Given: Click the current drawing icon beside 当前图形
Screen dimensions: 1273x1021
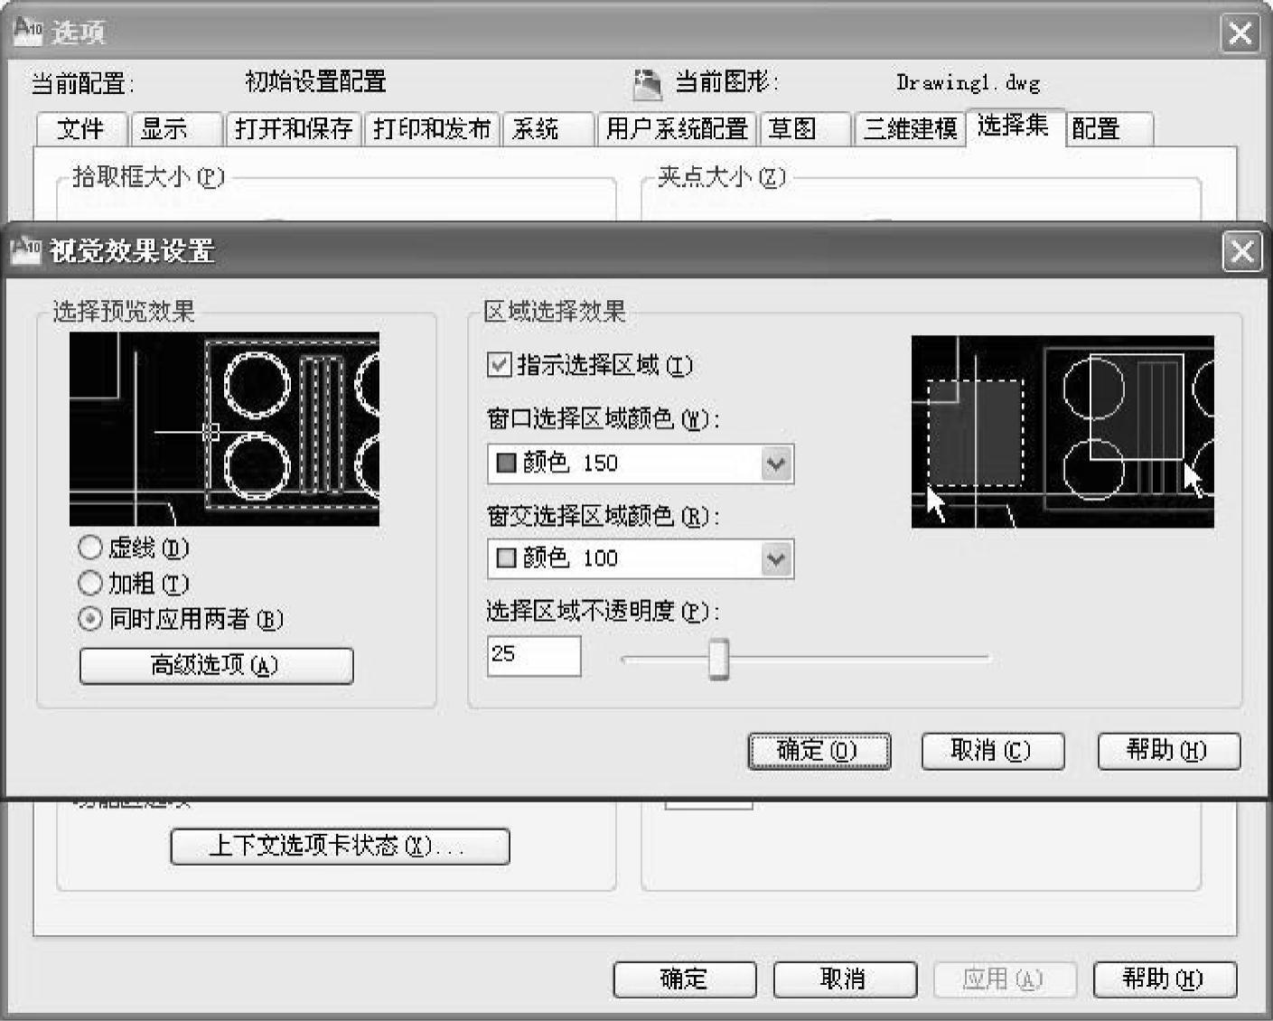Looking at the screenshot, I should point(647,84).
